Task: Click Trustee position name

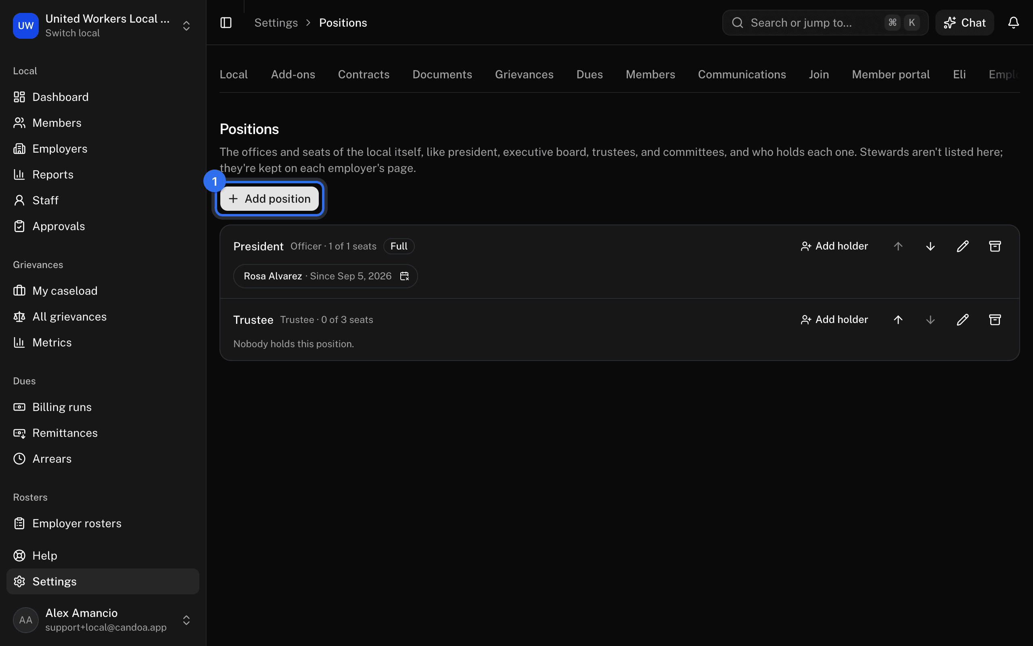Action: click(x=253, y=320)
